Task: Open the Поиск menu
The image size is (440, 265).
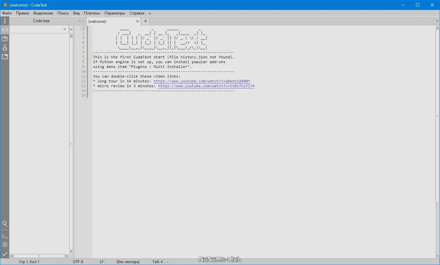Action: point(63,13)
